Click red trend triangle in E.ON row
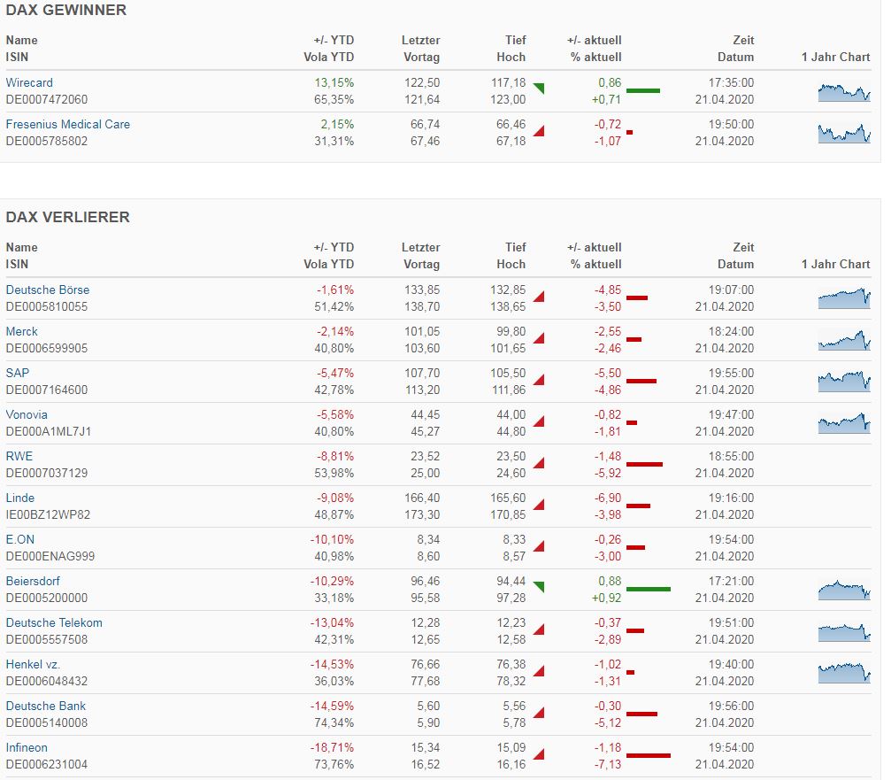The height and width of the screenshot is (780, 891). pyautogui.click(x=540, y=546)
